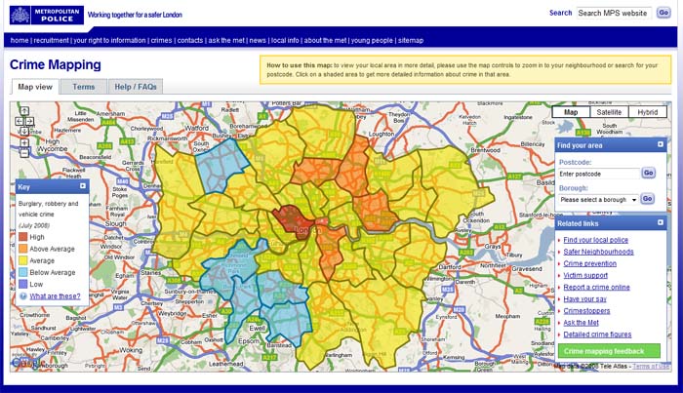Image resolution: width=683 pixels, height=393 pixels.
Task: Click the Terms of Use map link
Action: coord(651,367)
